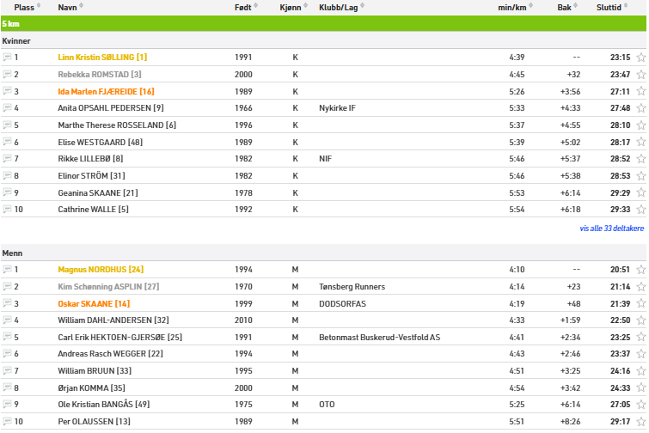Sort by Navn column header
The height and width of the screenshot is (433, 649).
click(x=67, y=7)
